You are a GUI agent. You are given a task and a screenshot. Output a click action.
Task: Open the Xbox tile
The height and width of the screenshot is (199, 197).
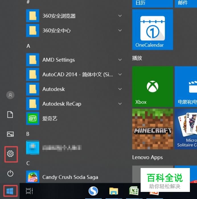(153, 86)
